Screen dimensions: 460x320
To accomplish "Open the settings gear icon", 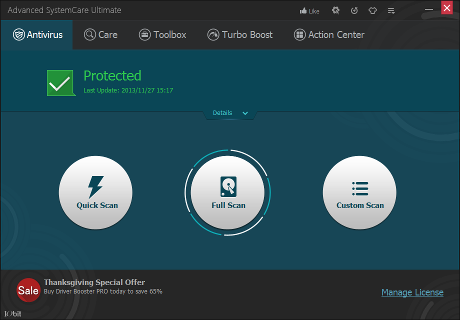I will (335, 11).
